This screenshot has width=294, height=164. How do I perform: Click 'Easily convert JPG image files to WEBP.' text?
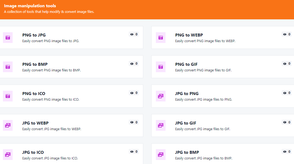[52, 129]
